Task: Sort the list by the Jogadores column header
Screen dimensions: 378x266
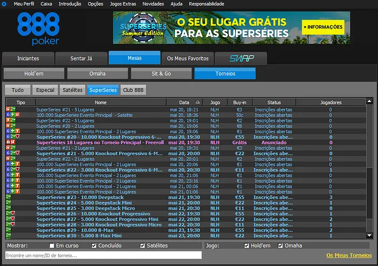Action: coord(330,103)
